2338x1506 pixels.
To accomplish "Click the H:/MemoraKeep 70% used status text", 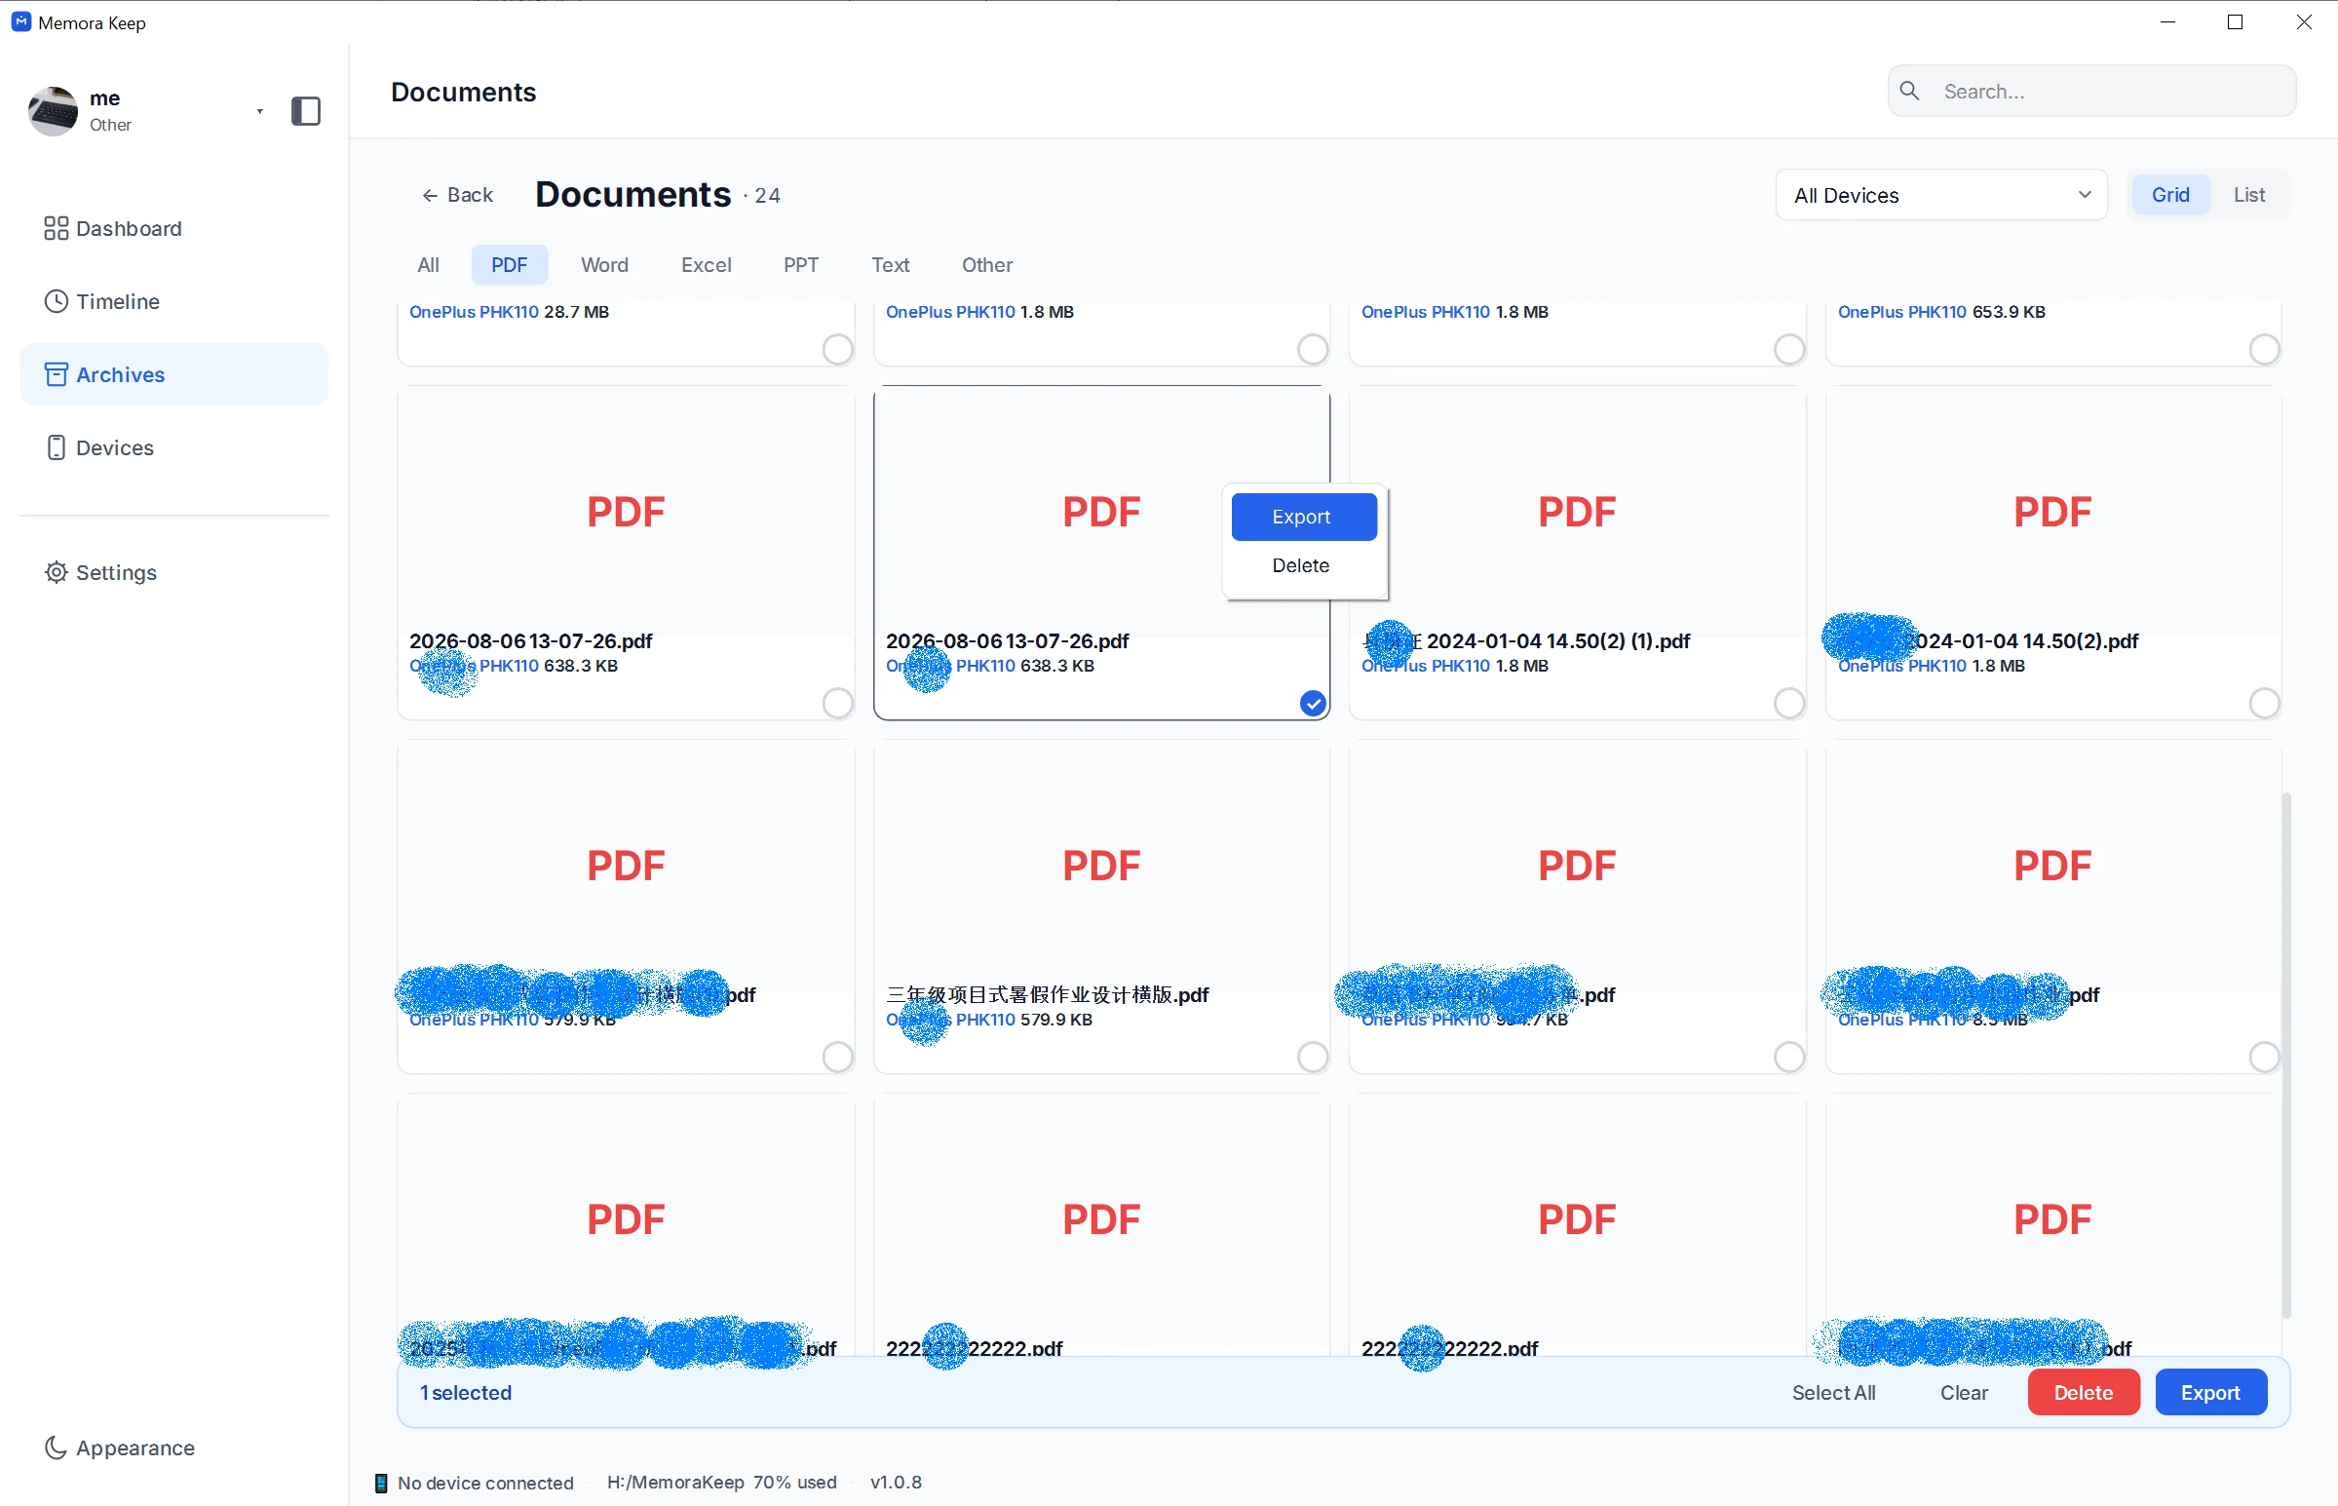I will (x=721, y=1483).
